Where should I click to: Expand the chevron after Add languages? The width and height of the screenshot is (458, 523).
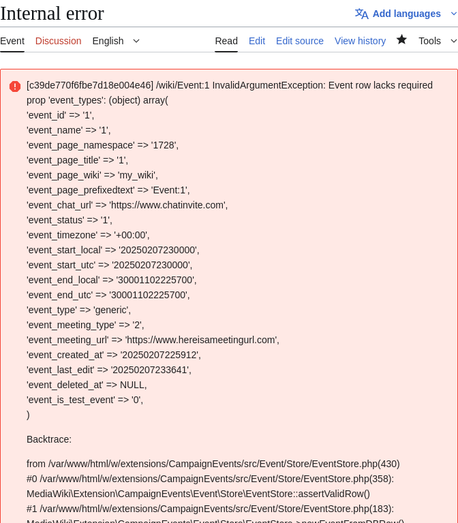click(x=453, y=14)
